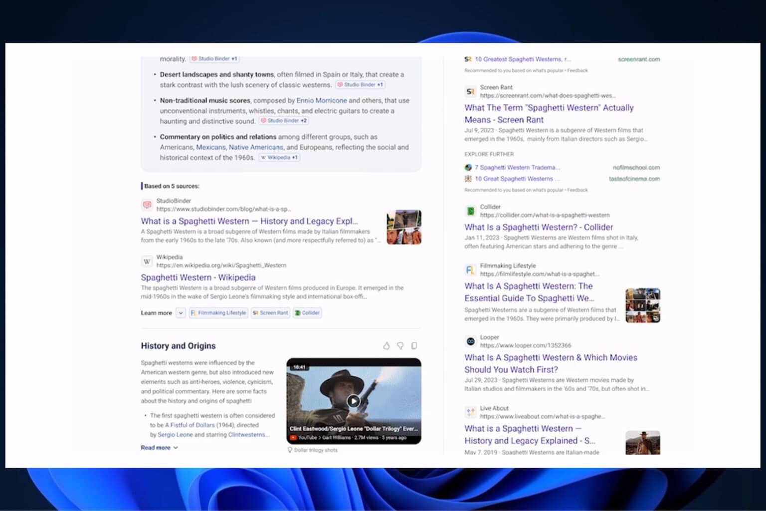The image size is (766, 511).
Task: Copy the History and Origins section
Action: [414, 346]
